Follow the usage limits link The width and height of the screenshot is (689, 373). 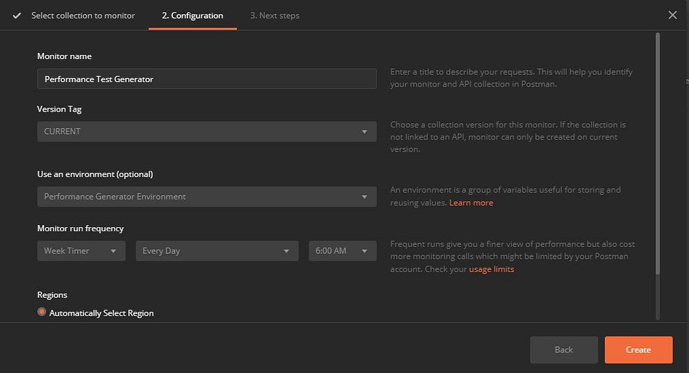(491, 269)
